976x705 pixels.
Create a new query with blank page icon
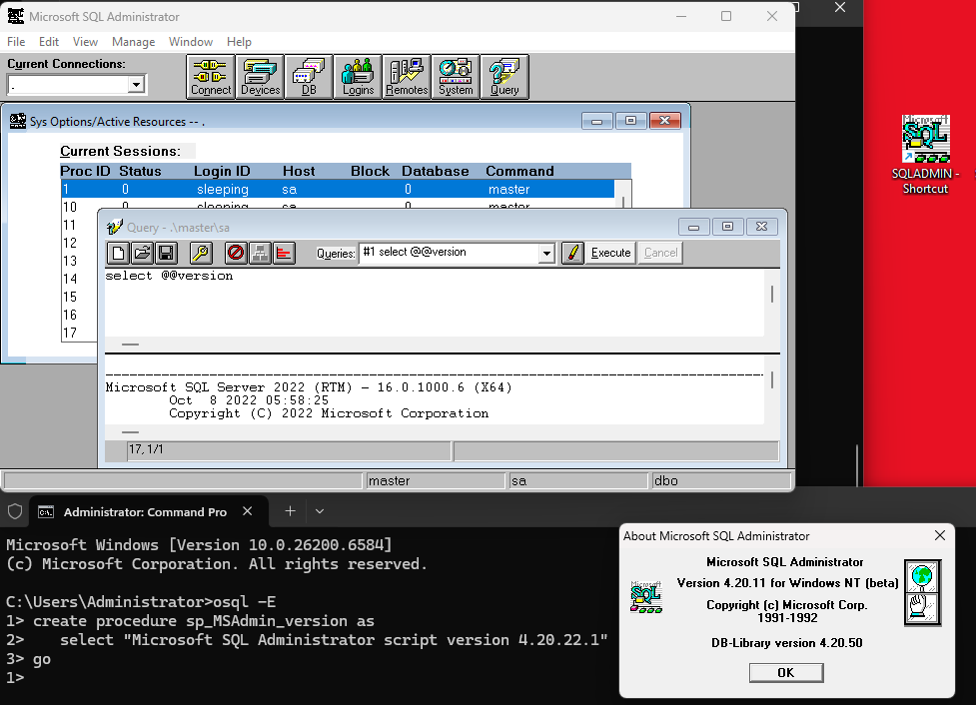(x=118, y=253)
